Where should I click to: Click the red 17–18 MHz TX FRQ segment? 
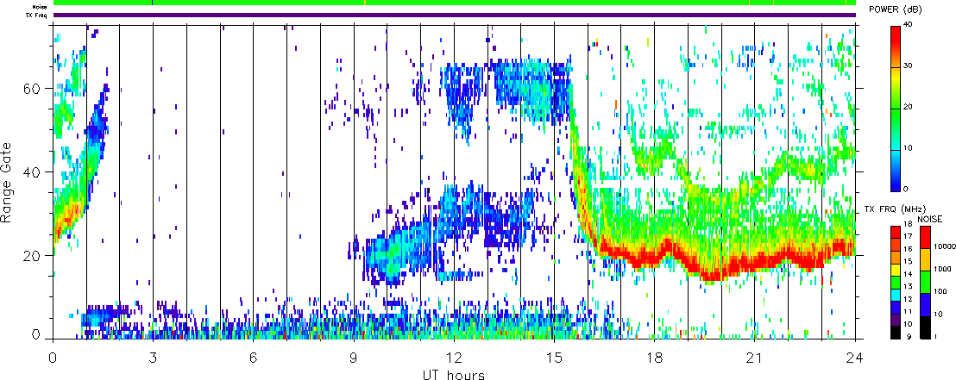tap(896, 232)
